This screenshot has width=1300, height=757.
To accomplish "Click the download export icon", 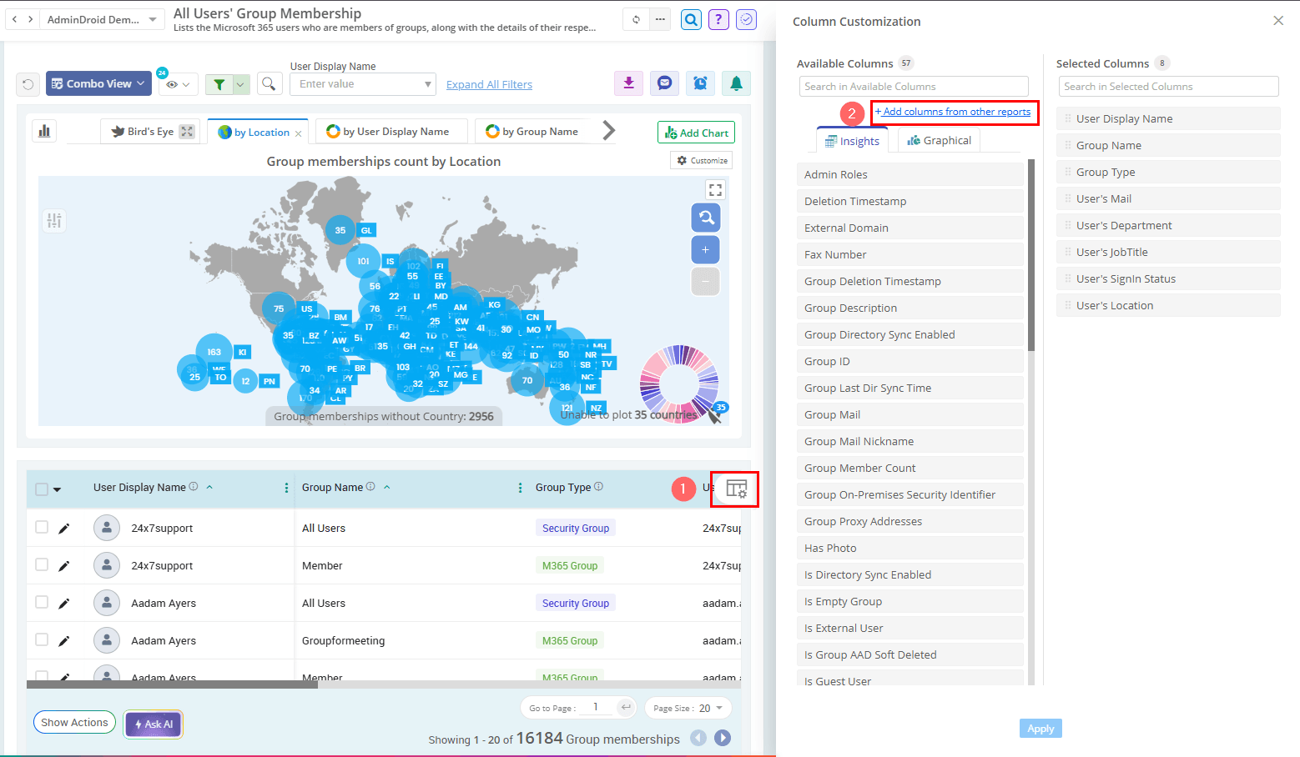I will coord(628,83).
